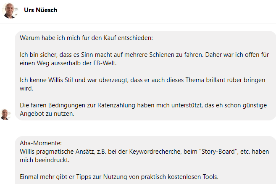The height and width of the screenshot is (184, 276).
Task: Click the word 'brillant' in the first message
Action: (216, 80)
